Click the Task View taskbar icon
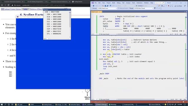The width and height of the screenshot is (188, 106). tap(12, 105)
